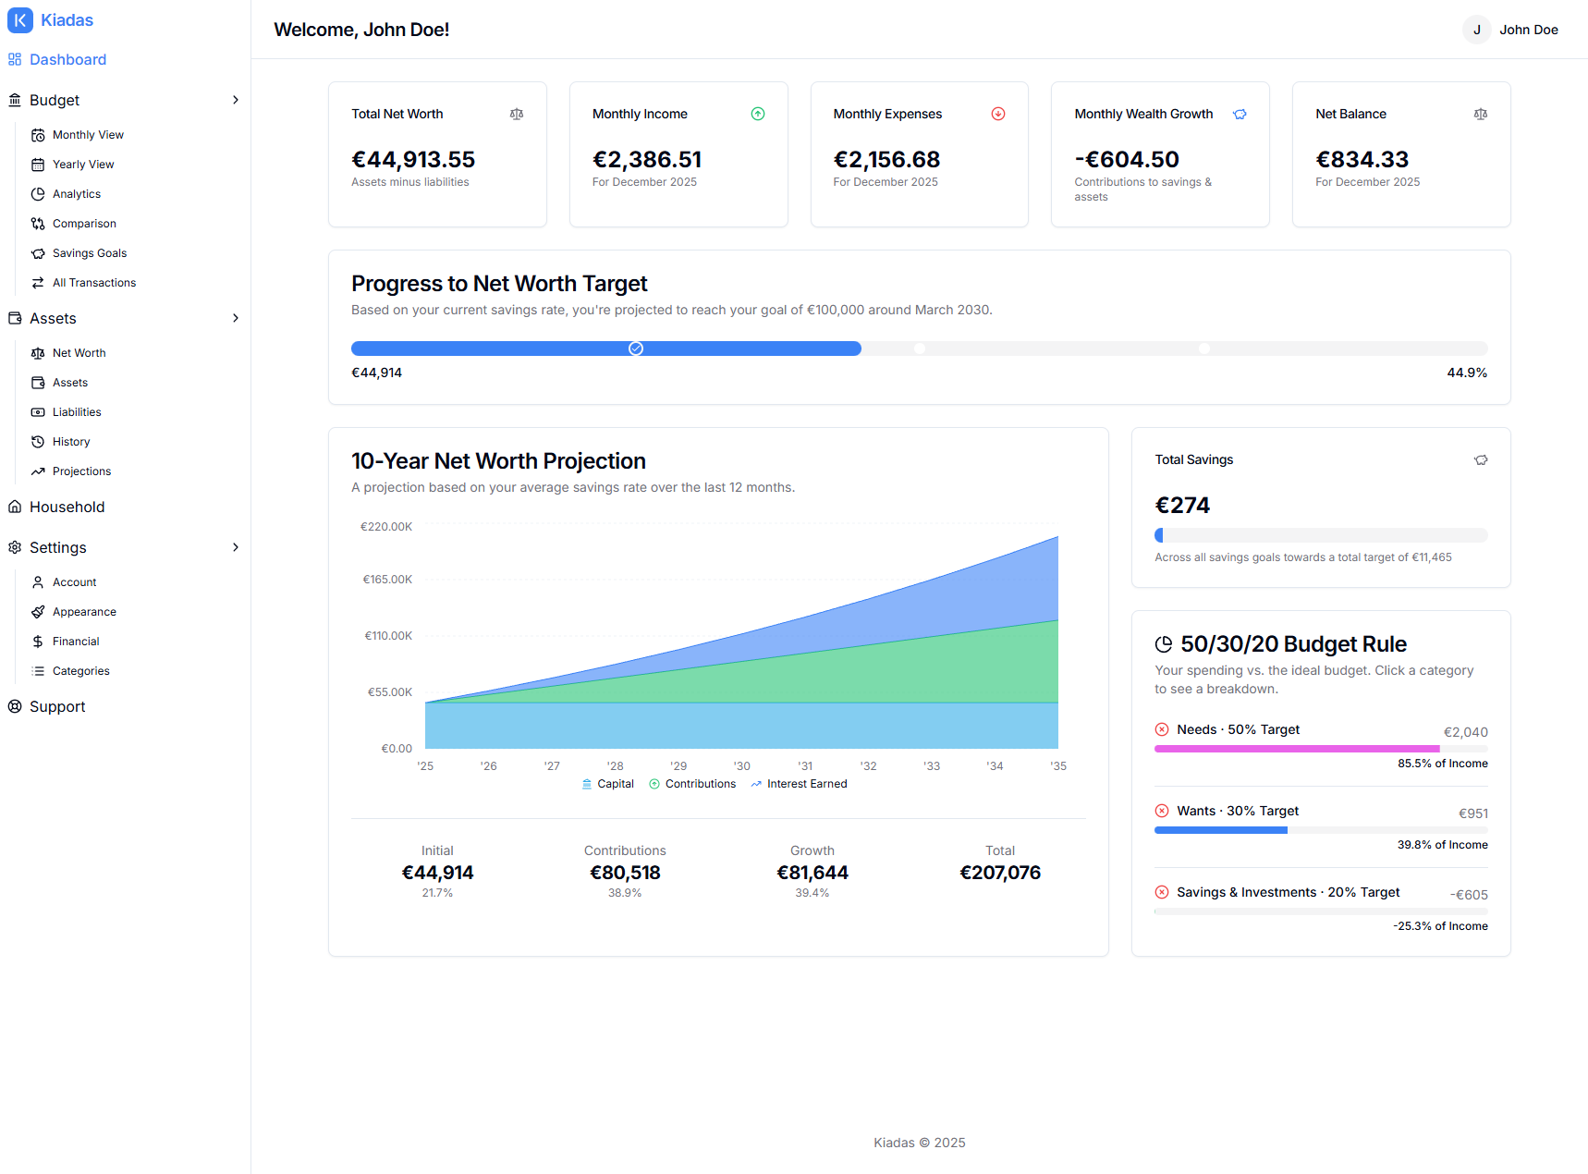Open the All Transactions link
This screenshot has height=1174, width=1588.
coord(93,283)
